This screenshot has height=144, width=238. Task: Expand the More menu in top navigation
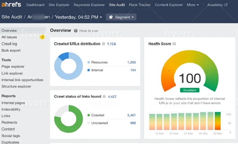tap(192, 5)
